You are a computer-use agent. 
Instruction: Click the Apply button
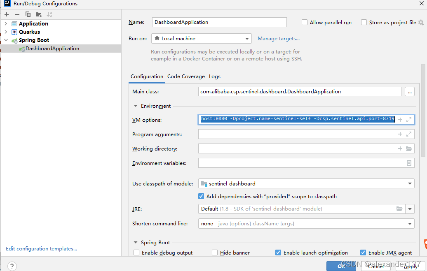(x=411, y=266)
